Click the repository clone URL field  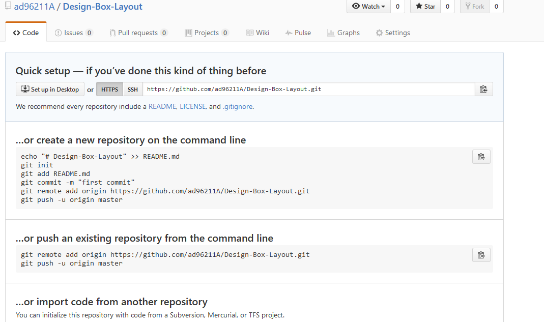[x=308, y=90]
